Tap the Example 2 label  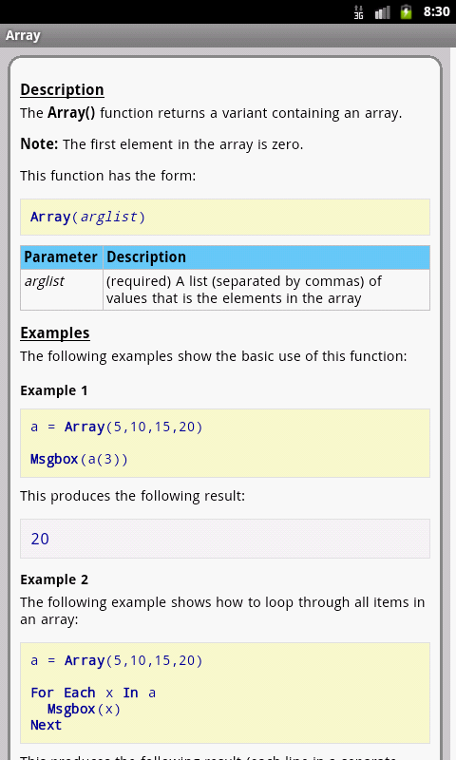click(54, 579)
